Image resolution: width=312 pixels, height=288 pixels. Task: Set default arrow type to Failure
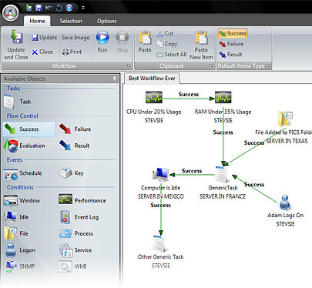click(231, 44)
